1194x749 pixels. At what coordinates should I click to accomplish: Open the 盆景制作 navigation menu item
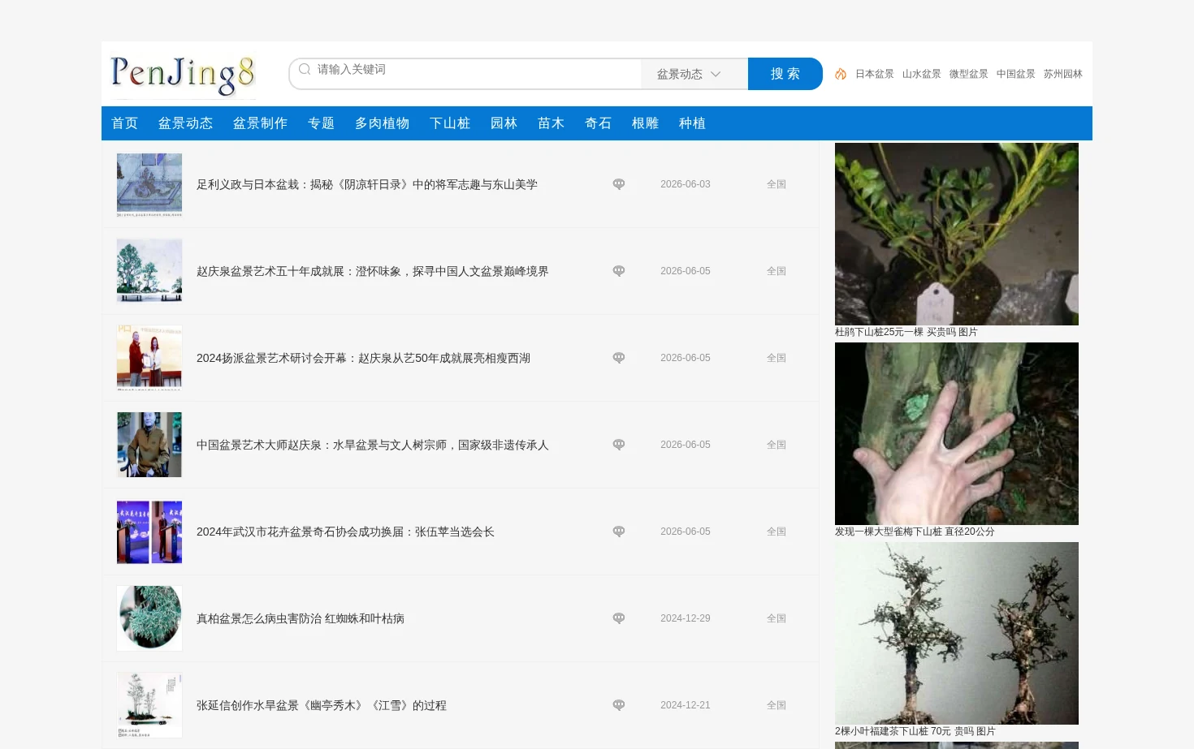[261, 123]
